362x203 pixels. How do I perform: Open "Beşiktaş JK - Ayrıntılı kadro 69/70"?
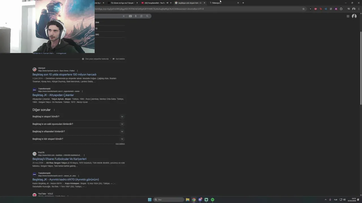pyautogui.click(x=66, y=180)
